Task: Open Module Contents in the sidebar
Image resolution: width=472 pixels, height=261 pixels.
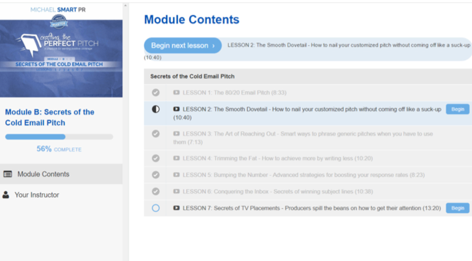Action: coord(61,174)
